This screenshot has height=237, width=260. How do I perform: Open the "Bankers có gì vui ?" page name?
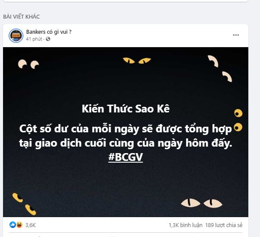49,32
